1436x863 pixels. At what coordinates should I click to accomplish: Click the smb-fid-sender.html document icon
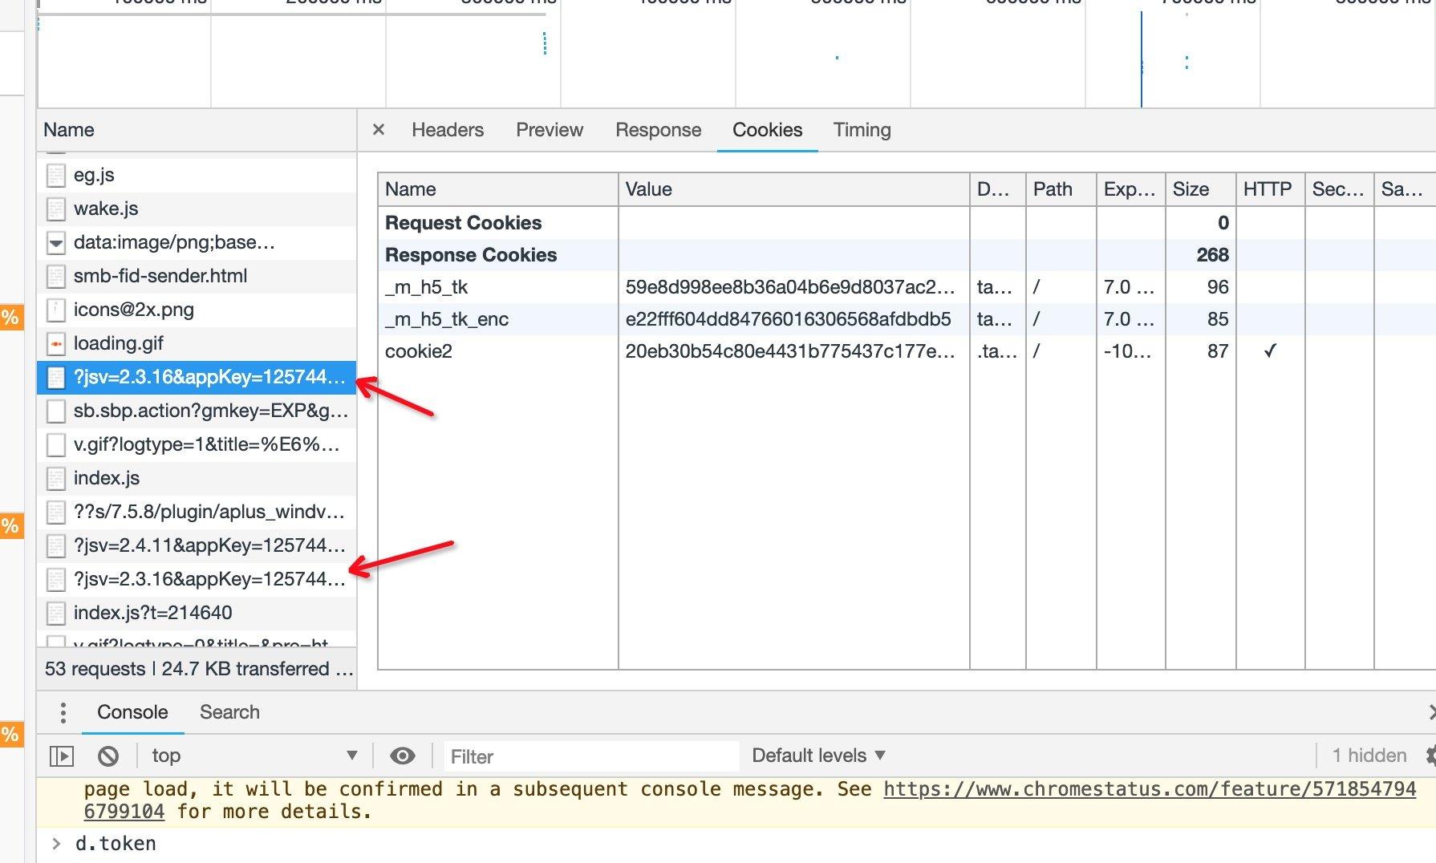click(x=56, y=277)
